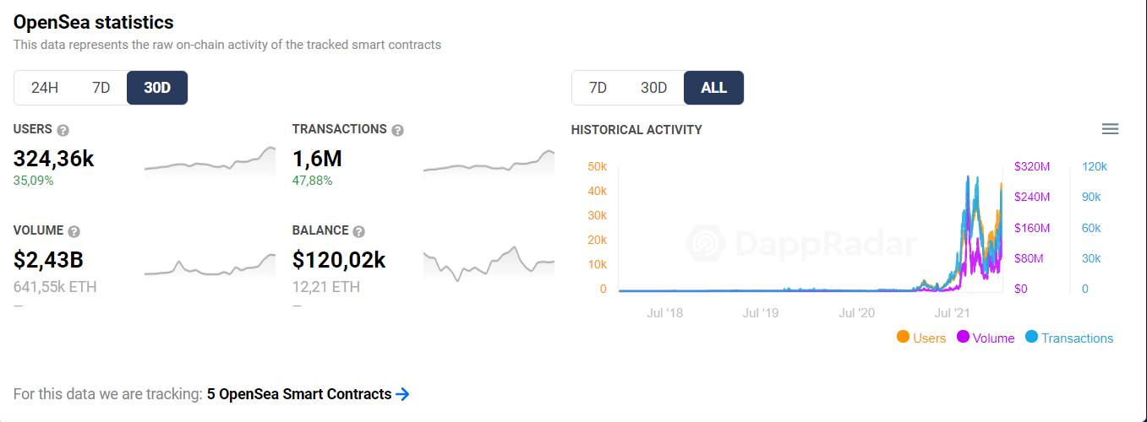Toggle the Users series label in the legend
This screenshot has width=1147, height=422.
click(x=929, y=338)
